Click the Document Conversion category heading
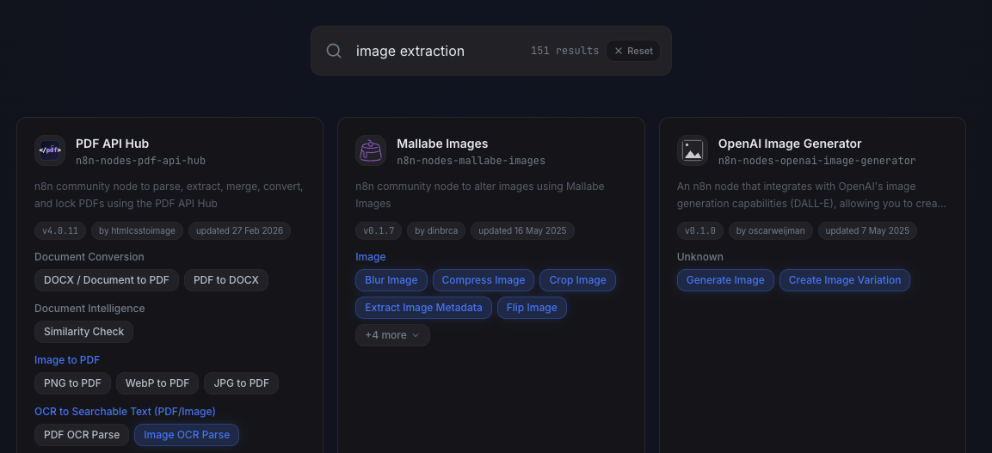 coord(89,256)
